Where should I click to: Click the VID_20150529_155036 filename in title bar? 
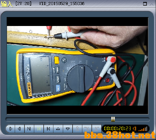(62, 4)
